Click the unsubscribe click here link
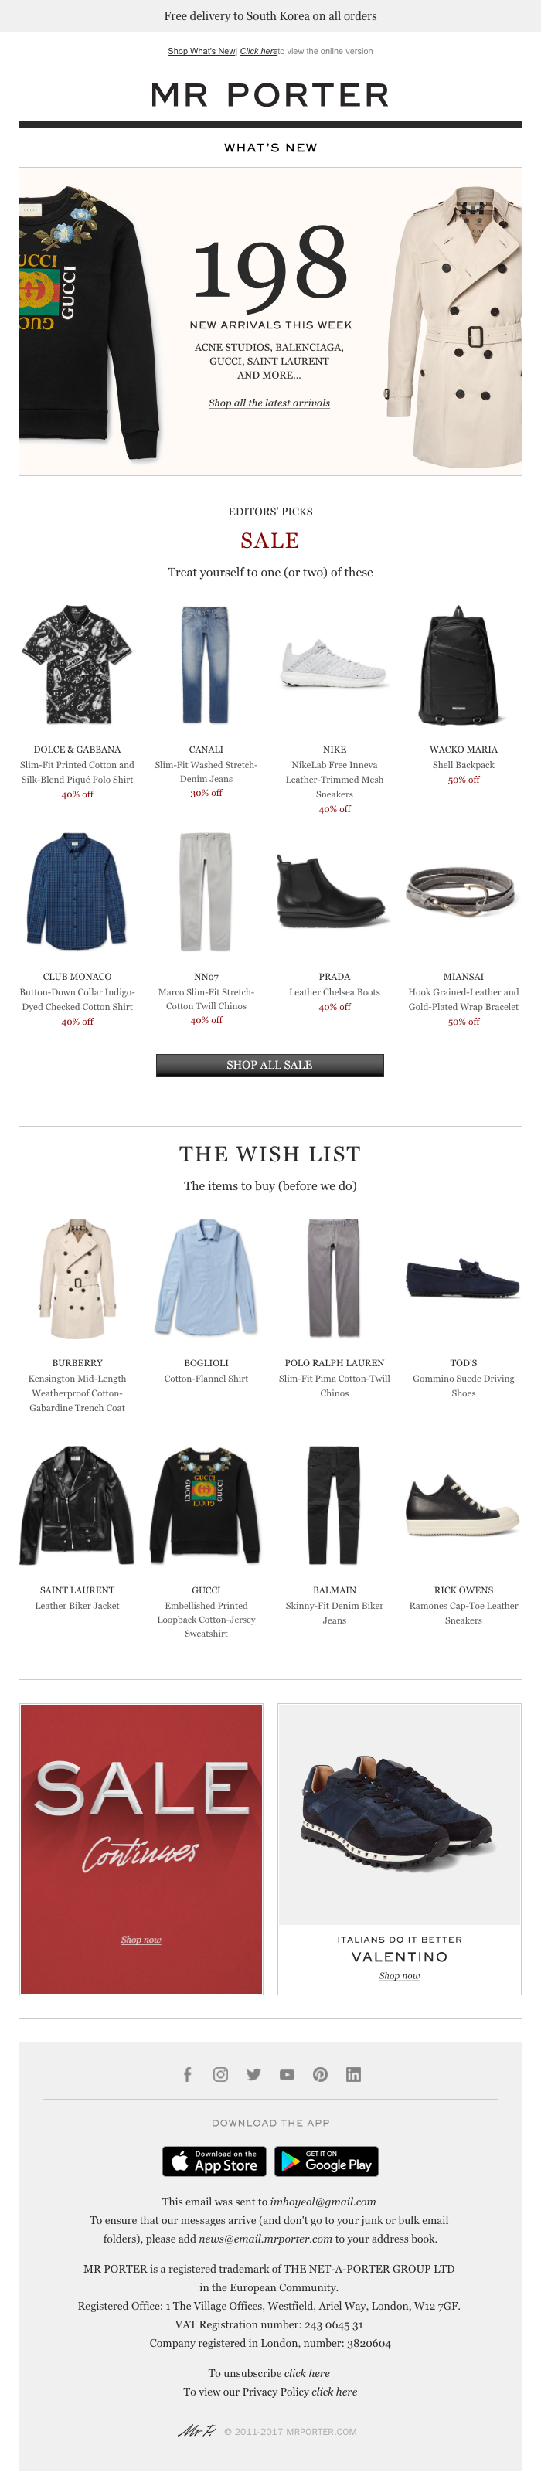541x2486 pixels. pyautogui.click(x=307, y=2372)
